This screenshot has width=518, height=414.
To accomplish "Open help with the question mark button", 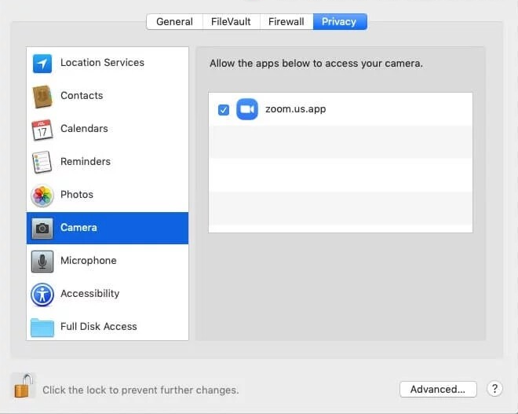I will (x=494, y=389).
